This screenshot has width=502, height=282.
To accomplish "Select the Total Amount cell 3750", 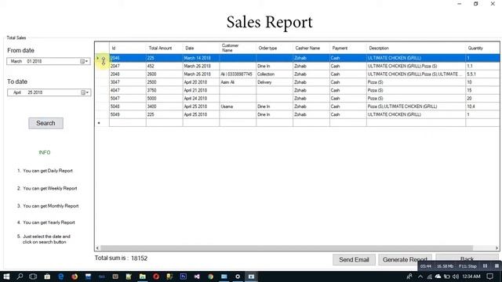I will (x=164, y=91).
